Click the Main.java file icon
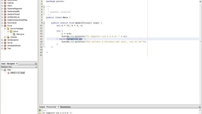202x114 pixels. (x=14, y=34)
